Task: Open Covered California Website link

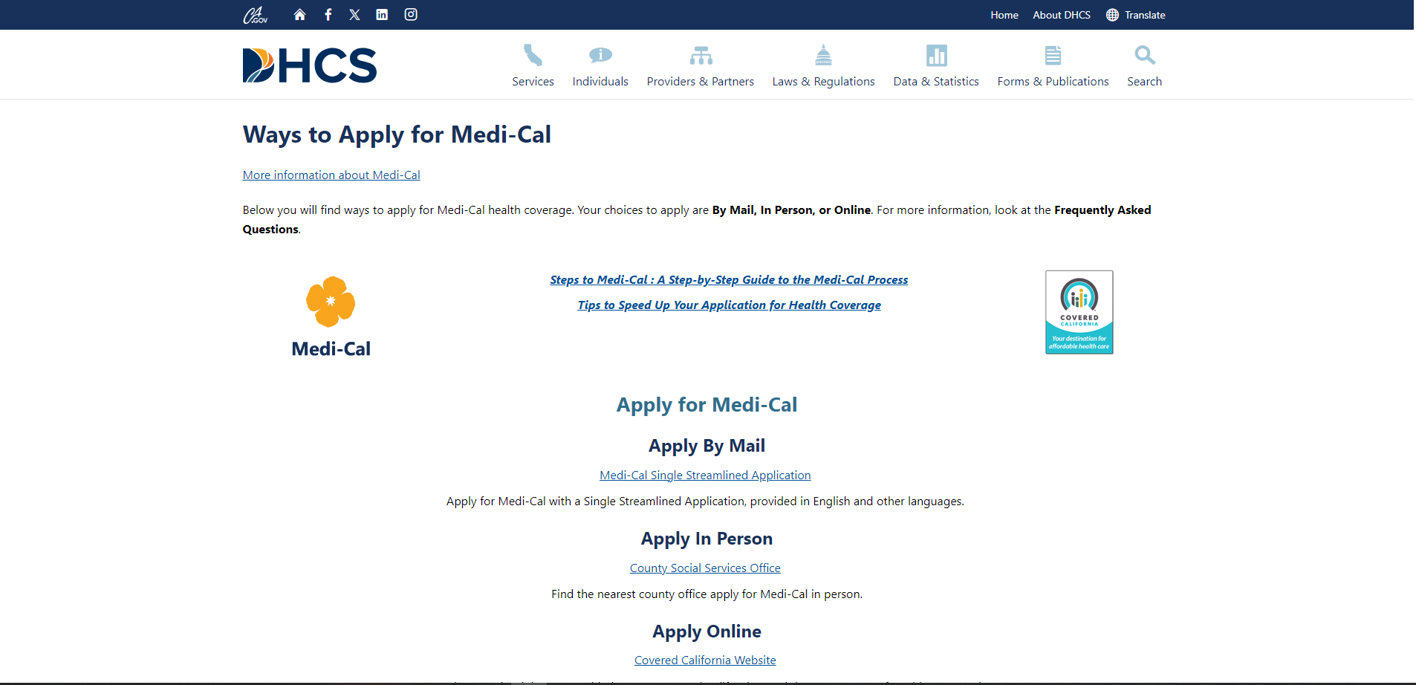Action: (705, 660)
